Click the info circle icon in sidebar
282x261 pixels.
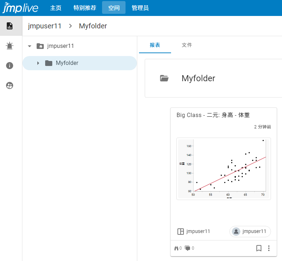[x=10, y=66]
